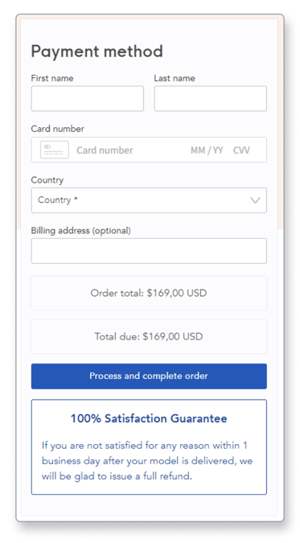Click the First name label
This screenshot has height=543, width=300.
52,78
